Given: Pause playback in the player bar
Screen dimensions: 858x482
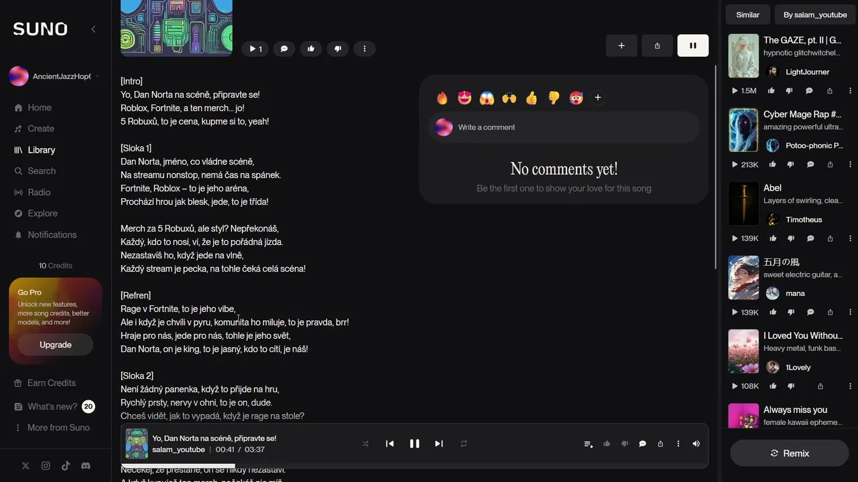Looking at the screenshot, I should point(414,444).
